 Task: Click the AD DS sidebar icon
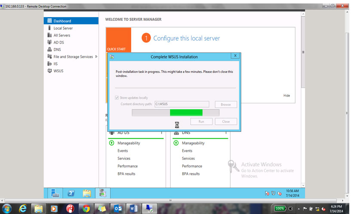(49, 42)
